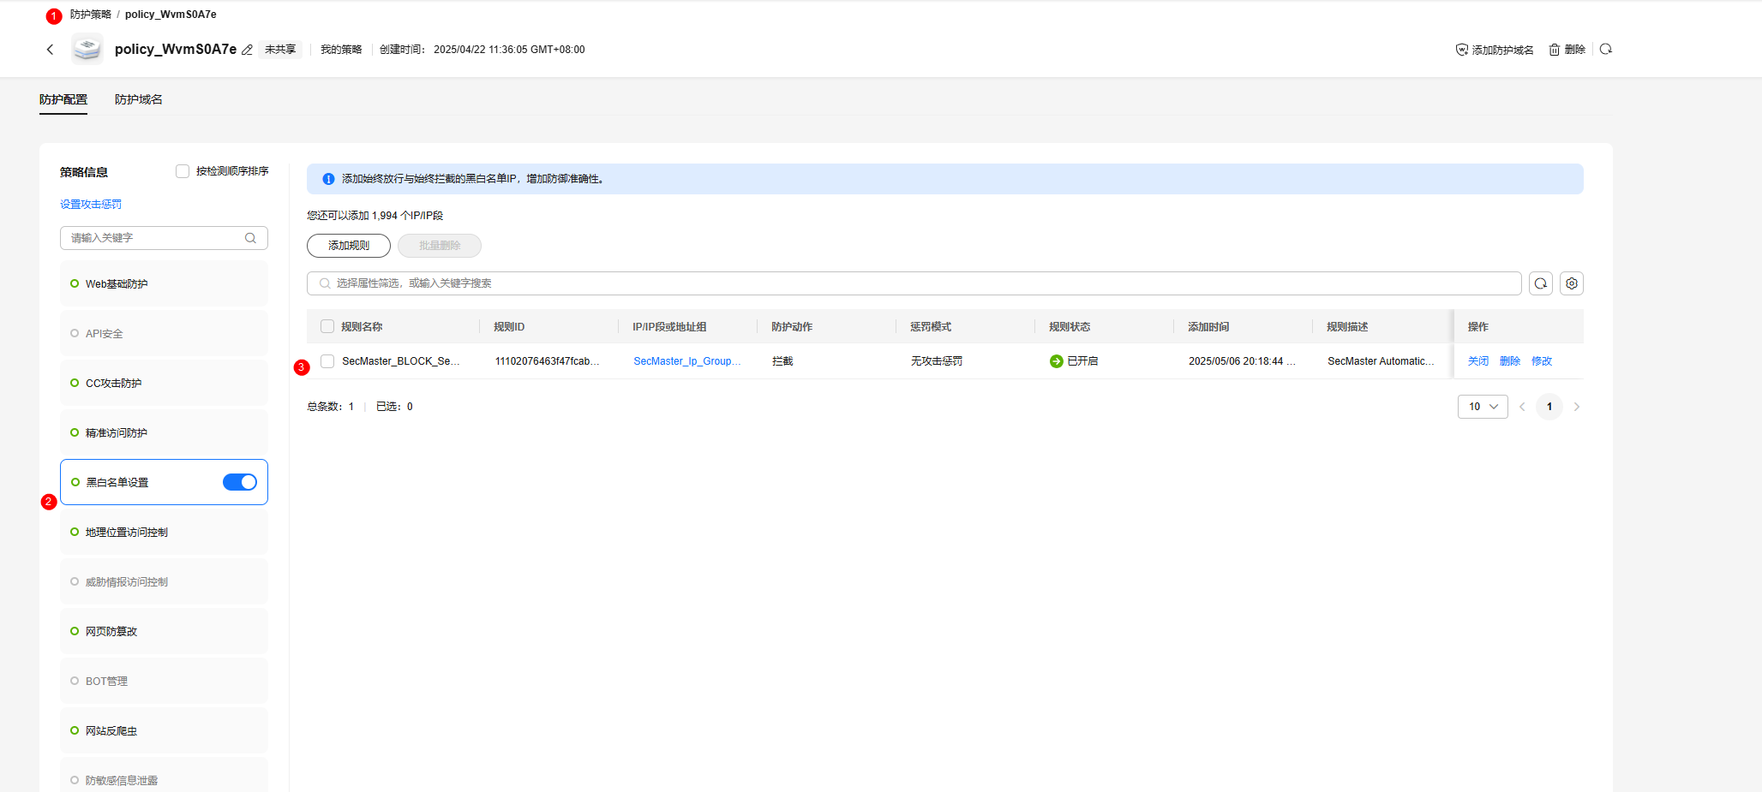Go back using the left arrow icon
Screen dimensions: 1762x792
[50, 50]
